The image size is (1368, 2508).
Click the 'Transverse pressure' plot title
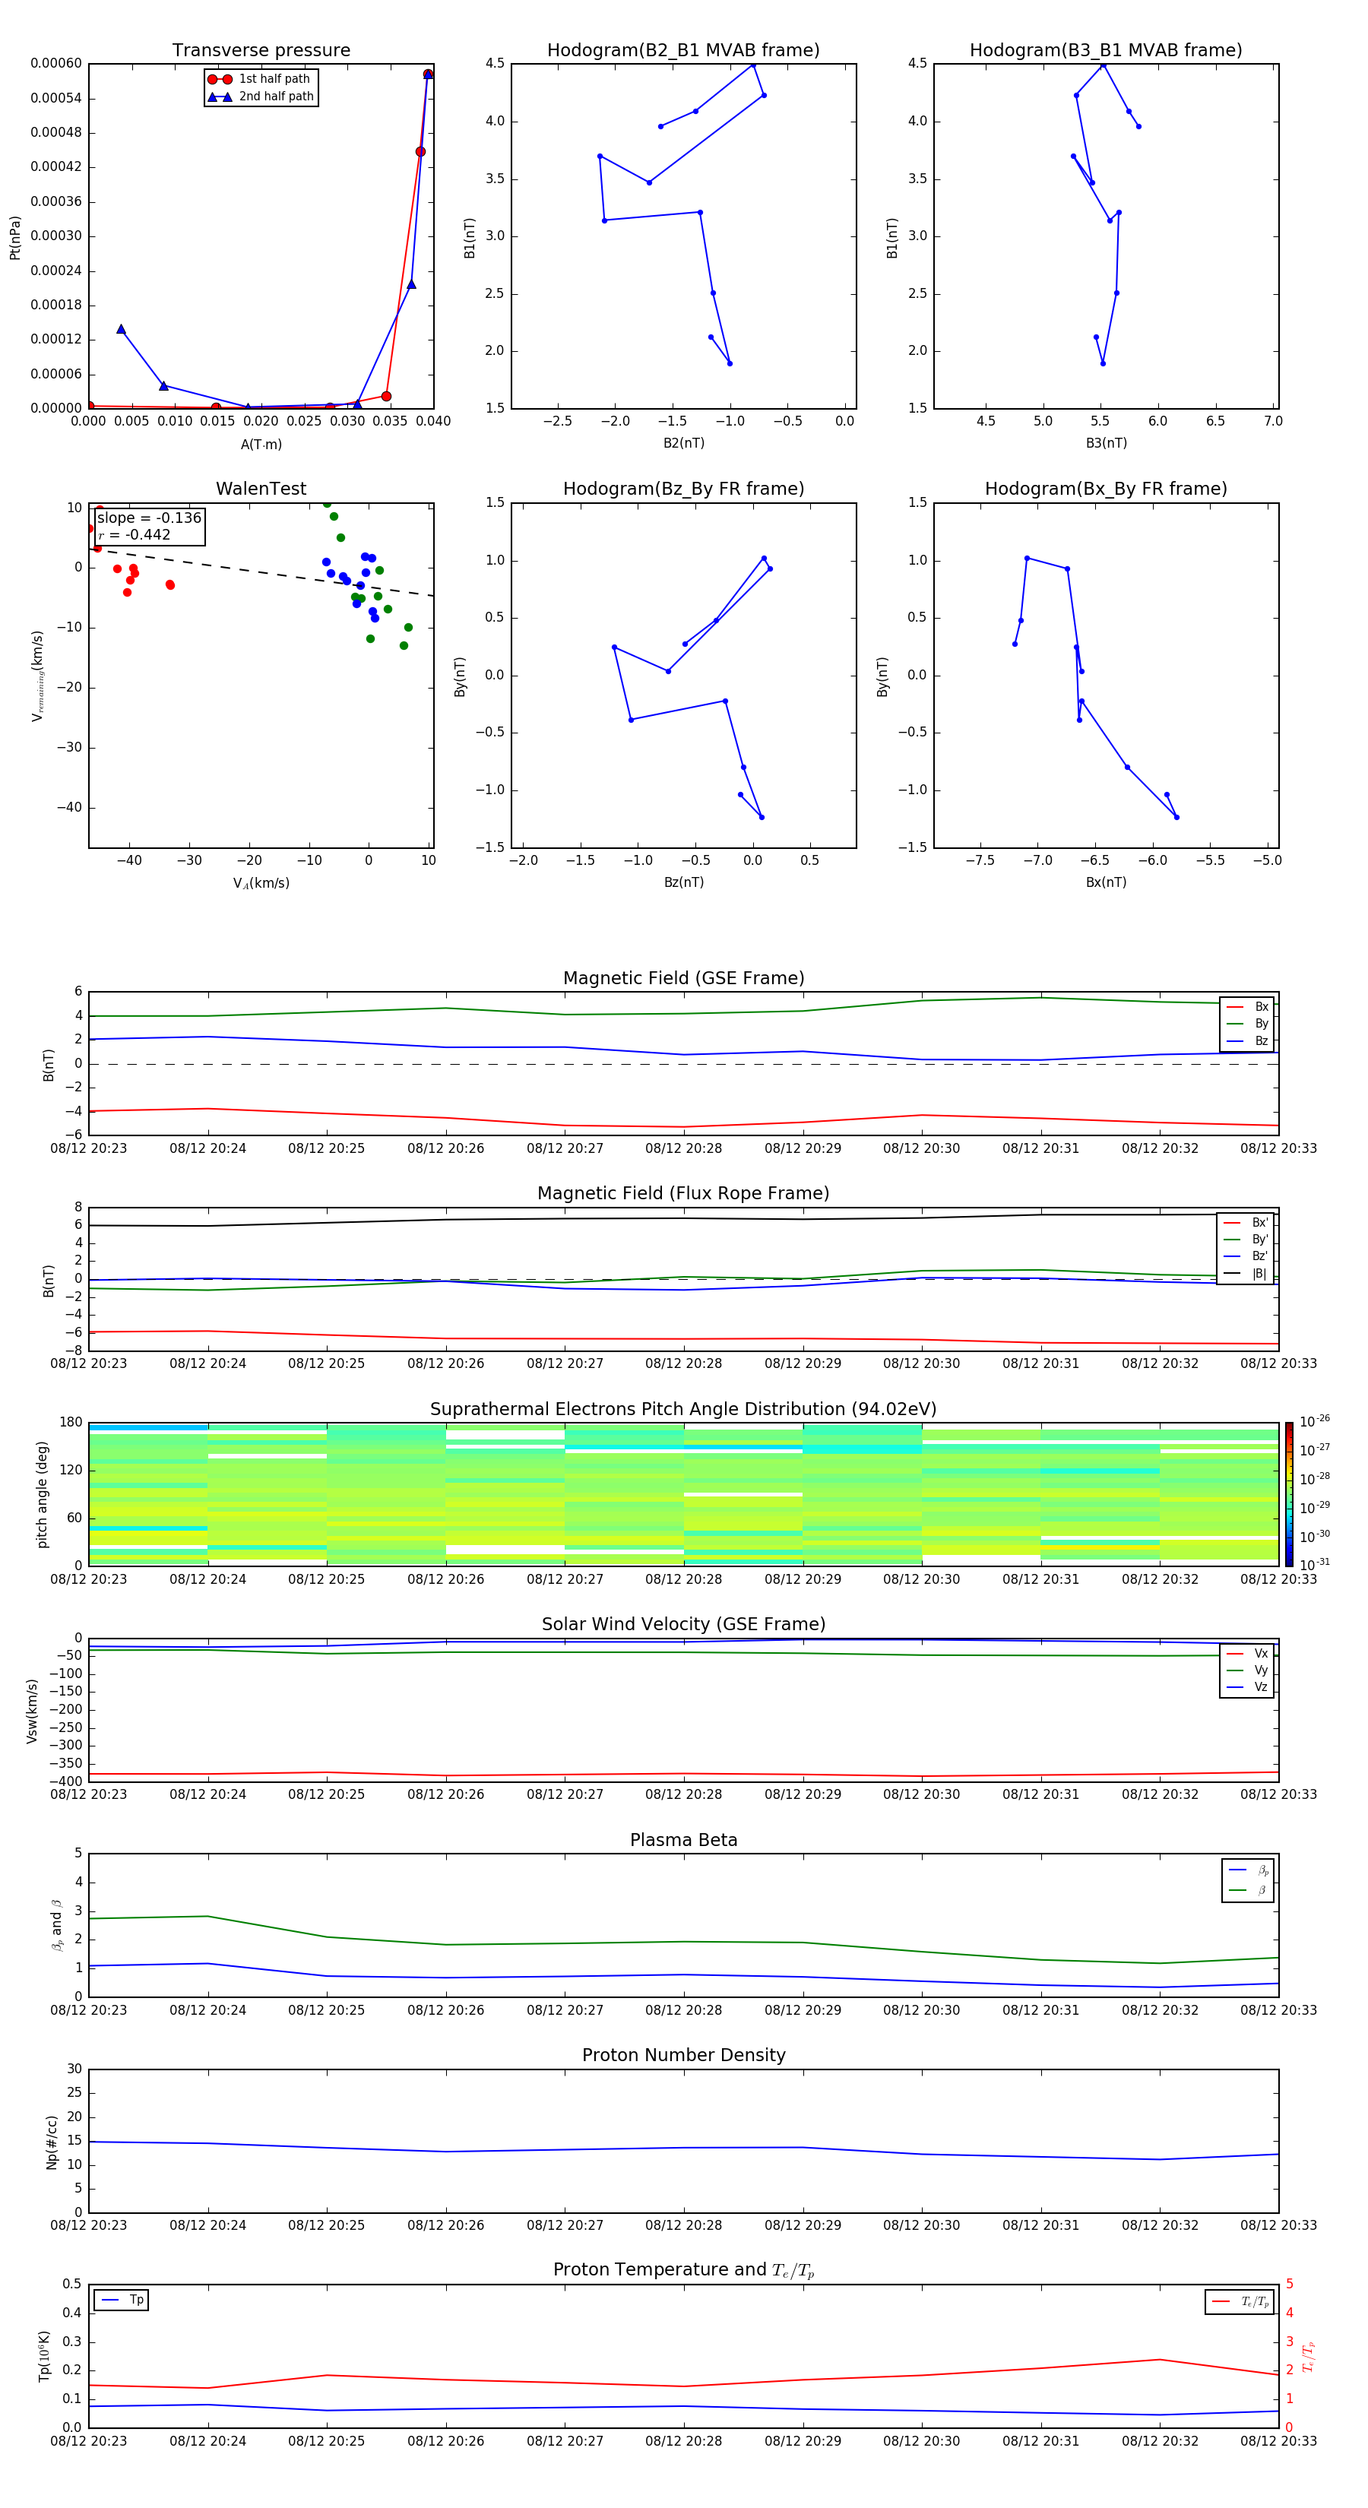(x=261, y=51)
